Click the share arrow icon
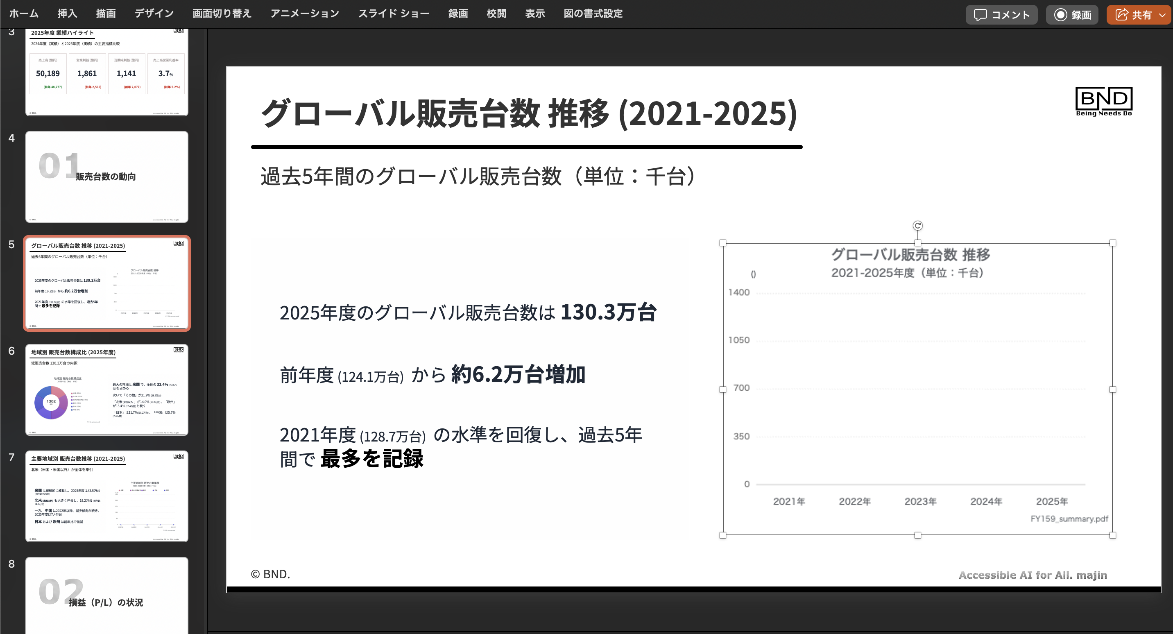This screenshot has width=1173, height=634. pyautogui.click(x=1121, y=15)
